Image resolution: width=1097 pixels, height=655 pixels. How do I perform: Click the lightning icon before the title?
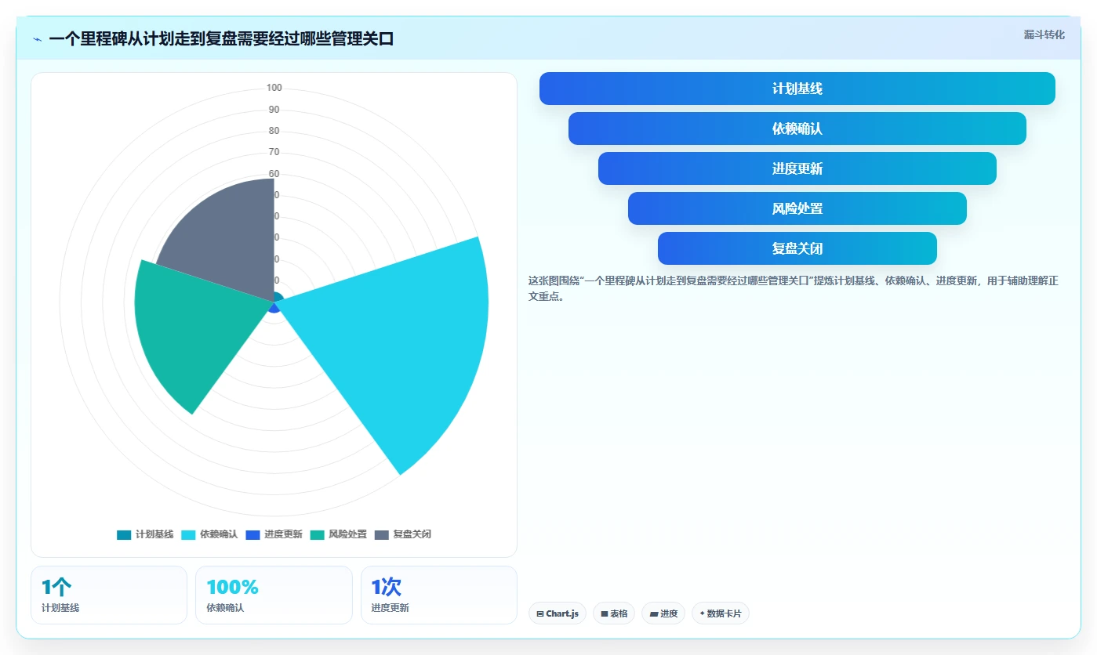pos(38,39)
